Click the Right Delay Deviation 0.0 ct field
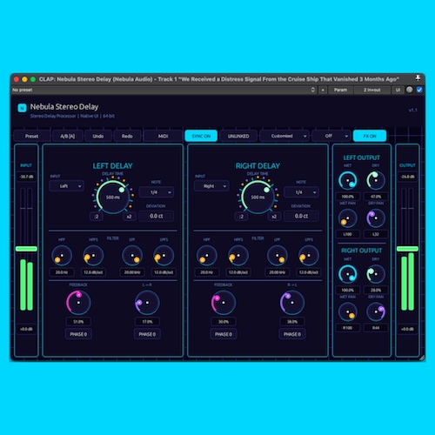 tap(301, 216)
